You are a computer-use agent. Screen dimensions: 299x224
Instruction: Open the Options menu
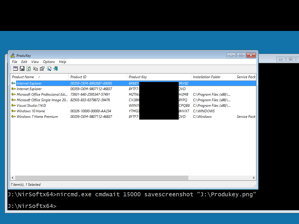[49, 62]
